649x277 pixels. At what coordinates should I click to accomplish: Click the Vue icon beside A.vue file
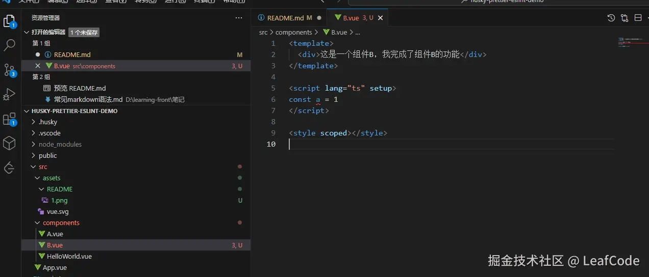41,234
